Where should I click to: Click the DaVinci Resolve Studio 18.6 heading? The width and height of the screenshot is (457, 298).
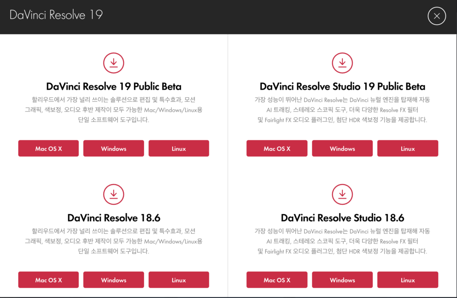342,218
